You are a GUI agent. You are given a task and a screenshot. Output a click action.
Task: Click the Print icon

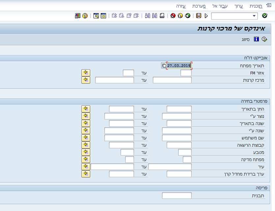click(162, 16)
